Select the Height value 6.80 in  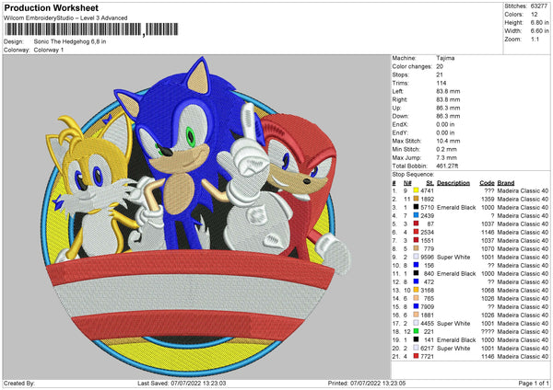(540, 22)
